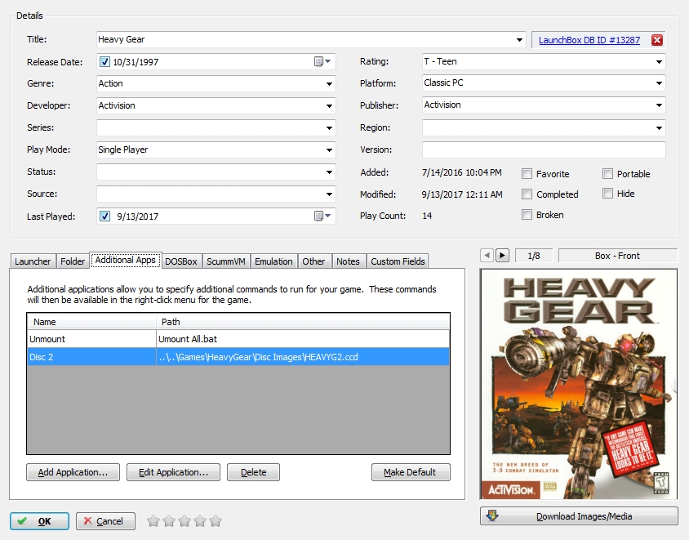Click the Umount All.bat path cell
Screen dimensions: 689x540
tap(303, 339)
